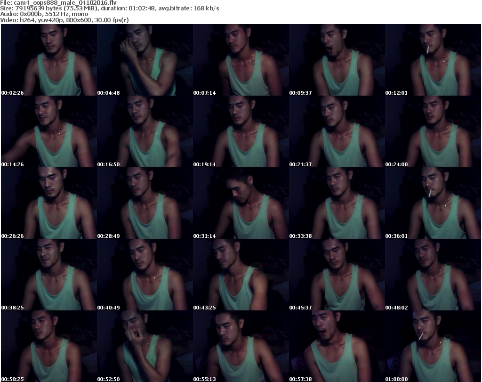Select the thumbnail stamped 00:40:49
Screen dimensions: 482x382
145,275
